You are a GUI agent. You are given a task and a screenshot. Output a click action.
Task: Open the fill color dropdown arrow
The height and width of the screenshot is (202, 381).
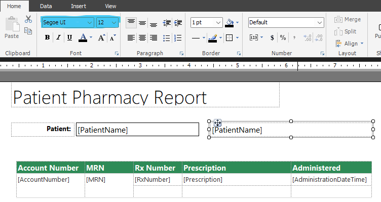click(238, 23)
